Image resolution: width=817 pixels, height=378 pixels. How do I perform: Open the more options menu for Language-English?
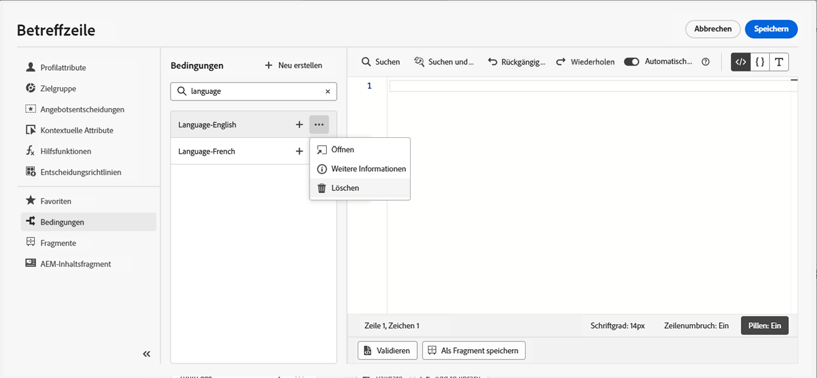pyautogui.click(x=319, y=125)
